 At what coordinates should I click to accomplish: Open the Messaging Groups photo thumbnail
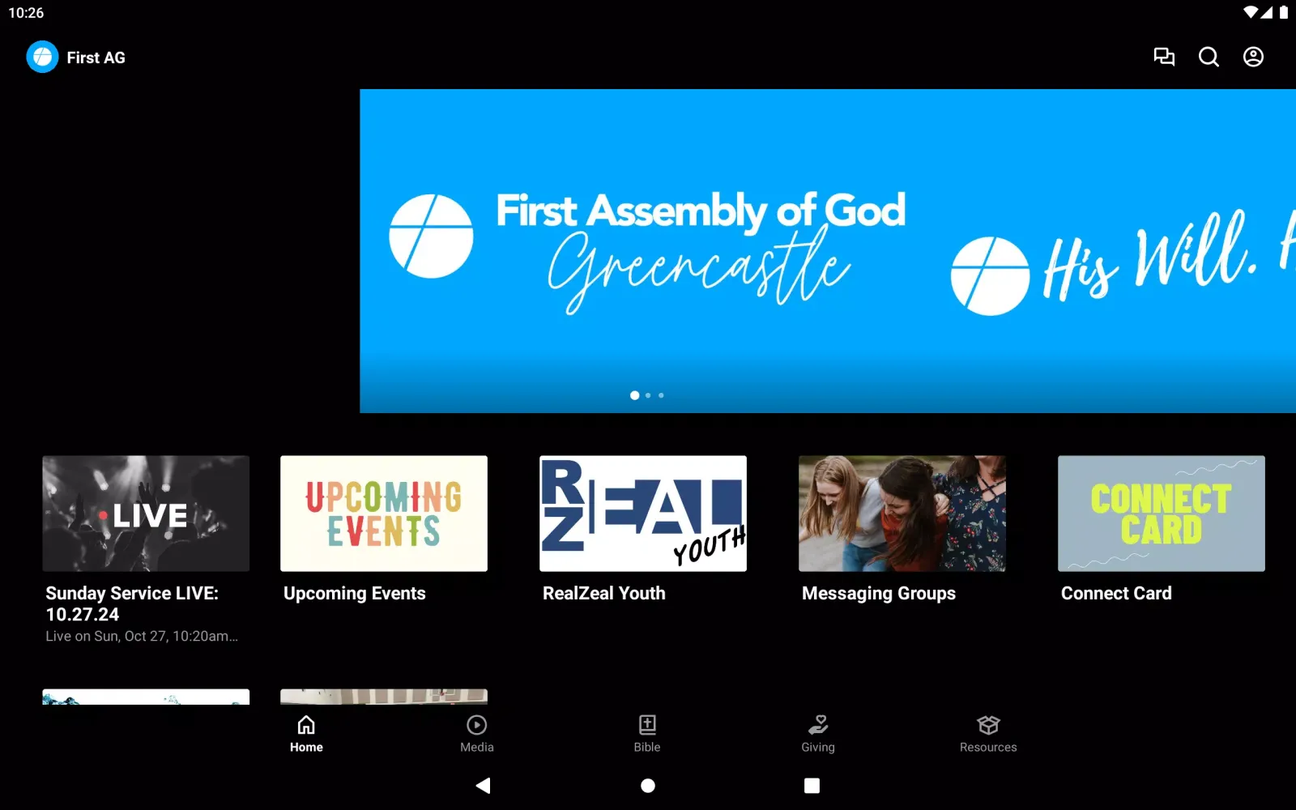[902, 514]
